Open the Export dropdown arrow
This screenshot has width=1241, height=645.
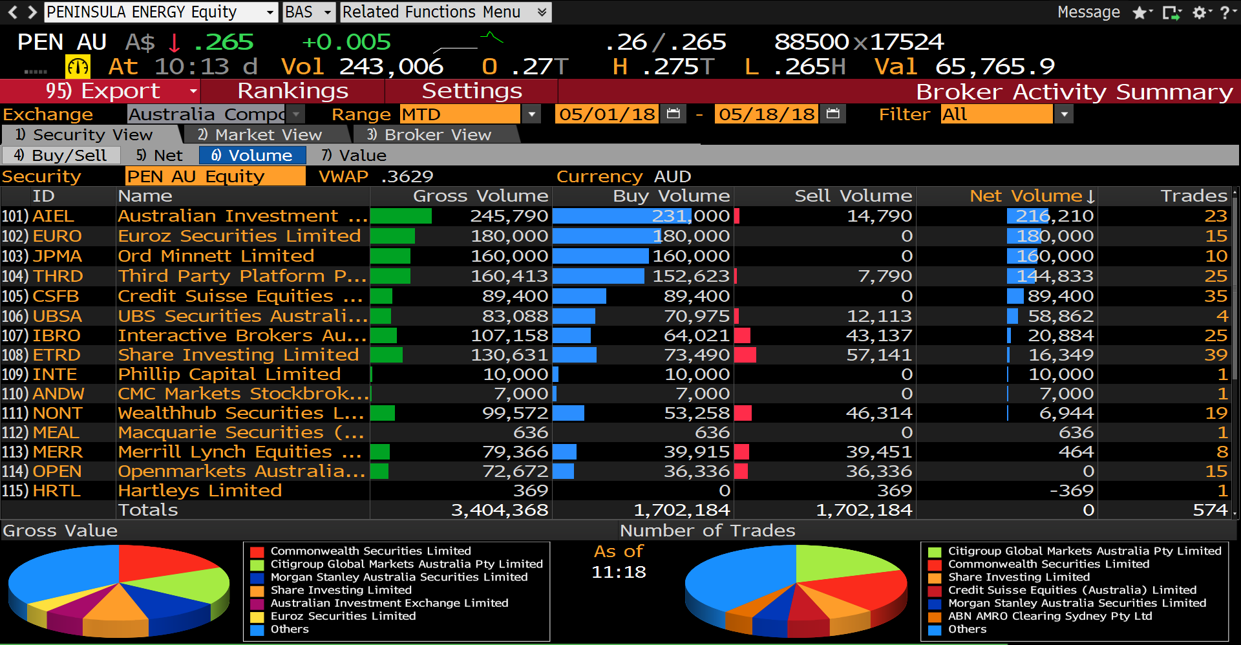[193, 92]
